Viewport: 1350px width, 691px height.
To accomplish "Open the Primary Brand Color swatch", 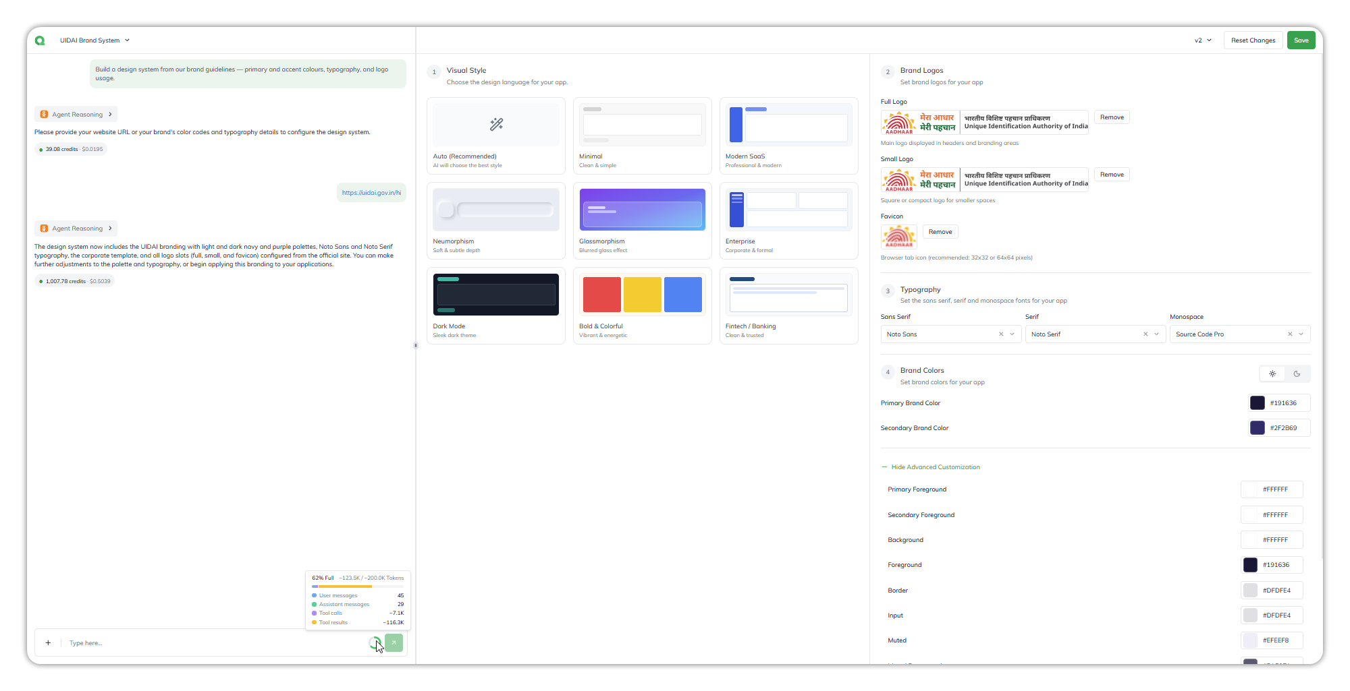I will [x=1258, y=403].
